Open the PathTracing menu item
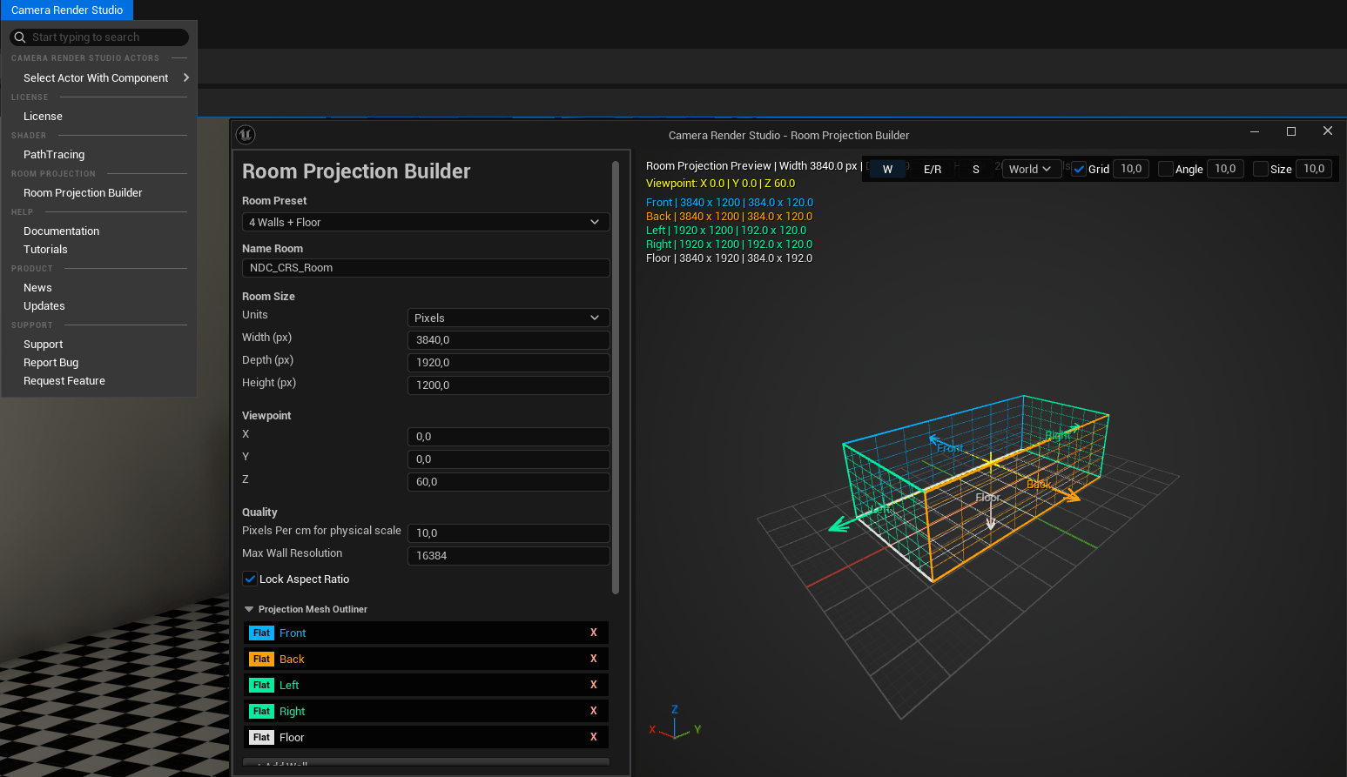 54,154
